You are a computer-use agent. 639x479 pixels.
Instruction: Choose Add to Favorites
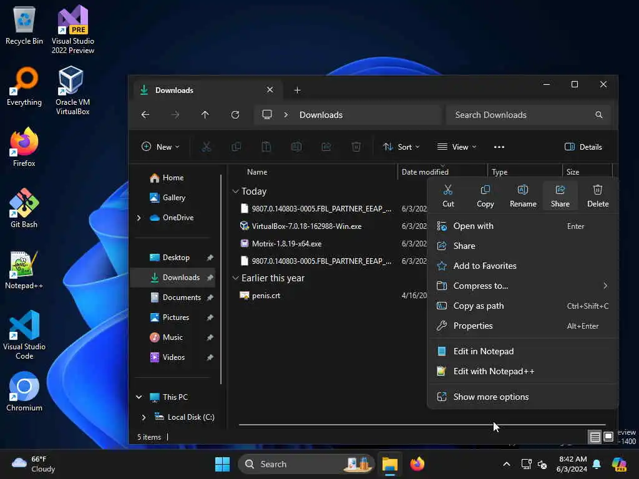coord(523,266)
